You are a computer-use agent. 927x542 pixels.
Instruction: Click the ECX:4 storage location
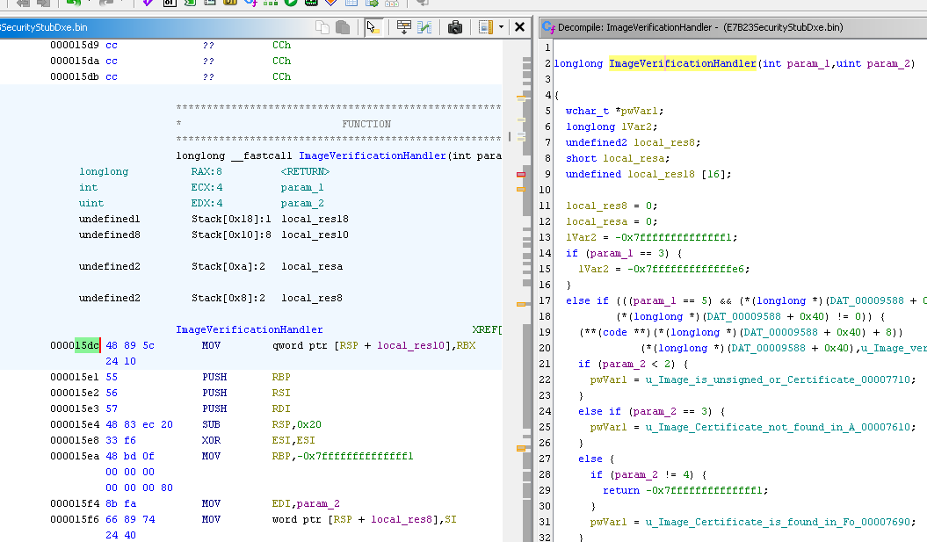point(206,187)
